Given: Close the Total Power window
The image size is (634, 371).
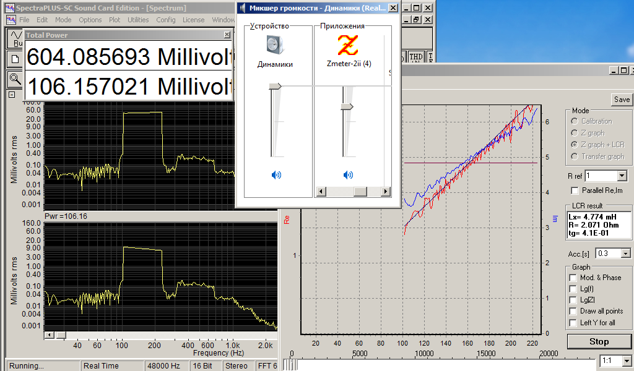Looking at the screenshot, I should coord(227,35).
